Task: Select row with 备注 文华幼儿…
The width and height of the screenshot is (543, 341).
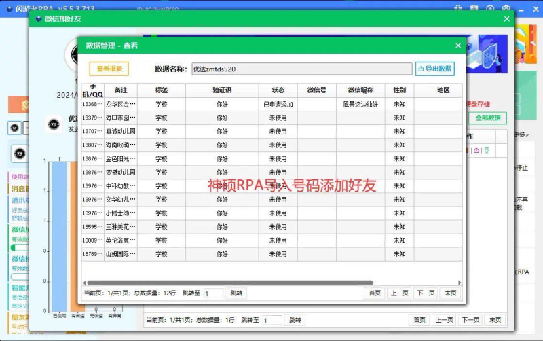Action: click(272, 200)
